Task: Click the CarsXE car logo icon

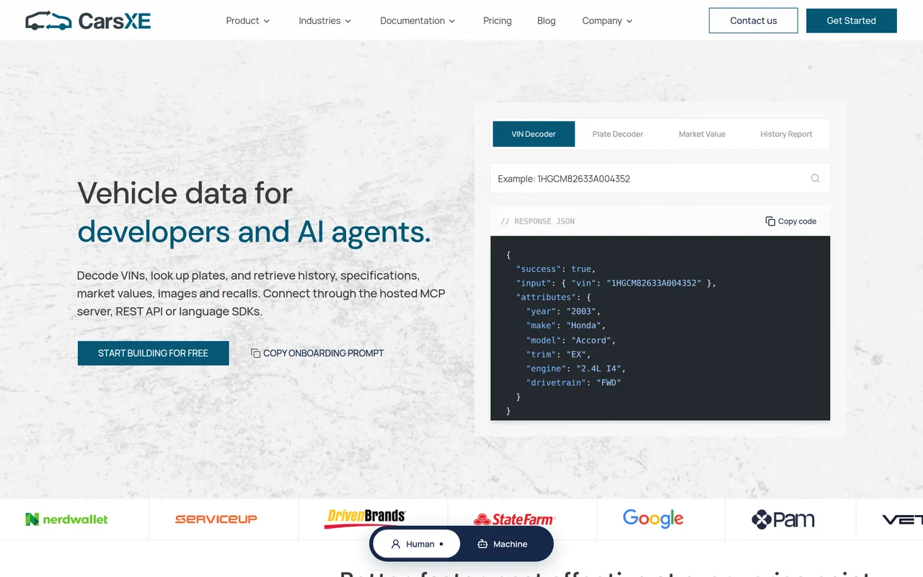Action: (48, 21)
